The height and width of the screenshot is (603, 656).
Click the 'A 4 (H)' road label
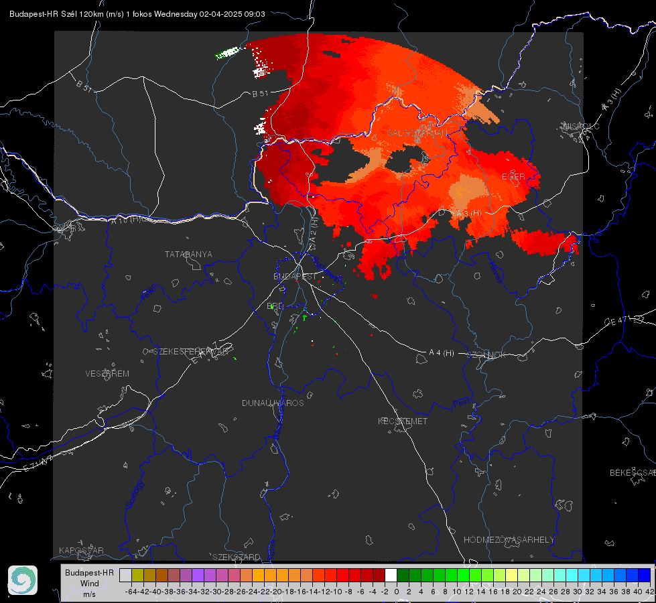pyautogui.click(x=442, y=353)
